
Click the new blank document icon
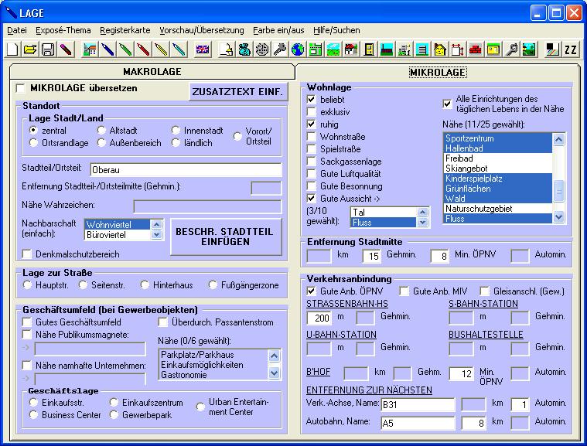13,50
